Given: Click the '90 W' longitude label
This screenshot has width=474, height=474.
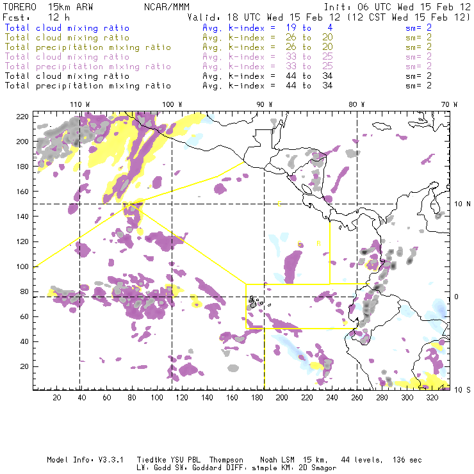Looking at the screenshot, I should 265,104.
